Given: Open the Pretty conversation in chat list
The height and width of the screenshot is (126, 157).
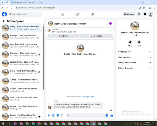Looking at the screenshot, I should [21, 28].
